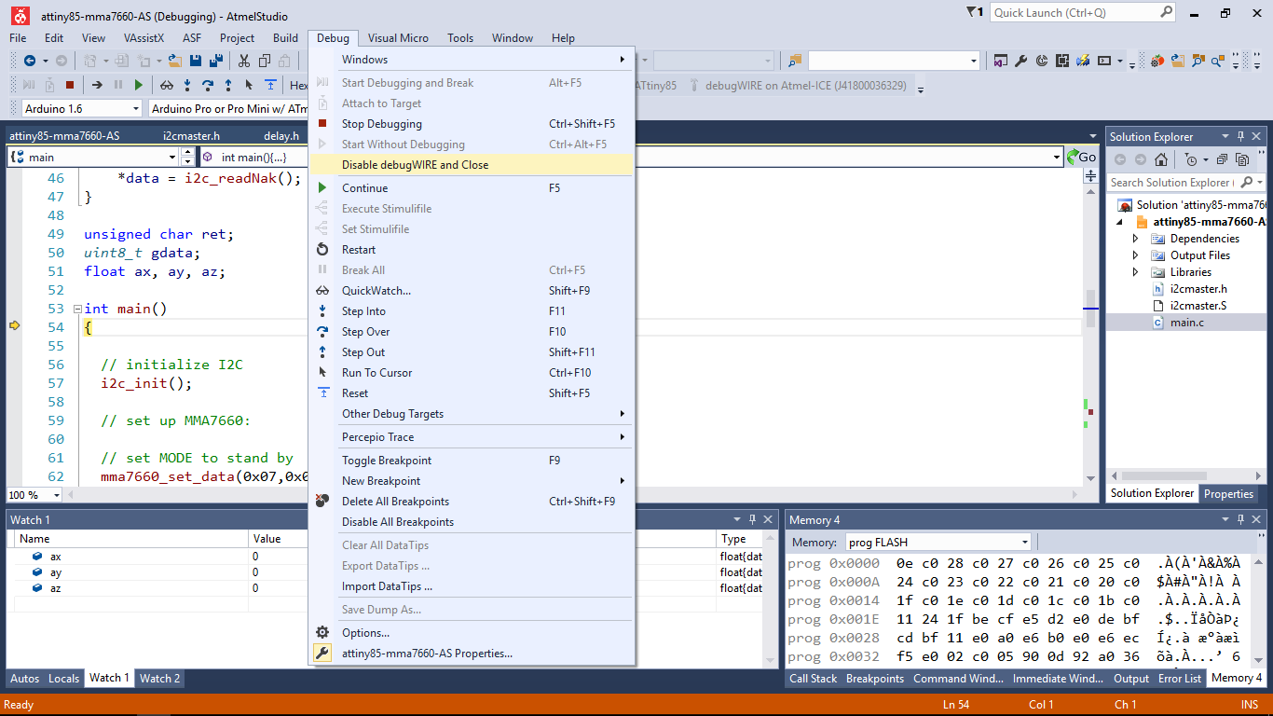Image resolution: width=1273 pixels, height=716 pixels.
Task: Pin the Solution Explorer panel
Action: point(1239,136)
